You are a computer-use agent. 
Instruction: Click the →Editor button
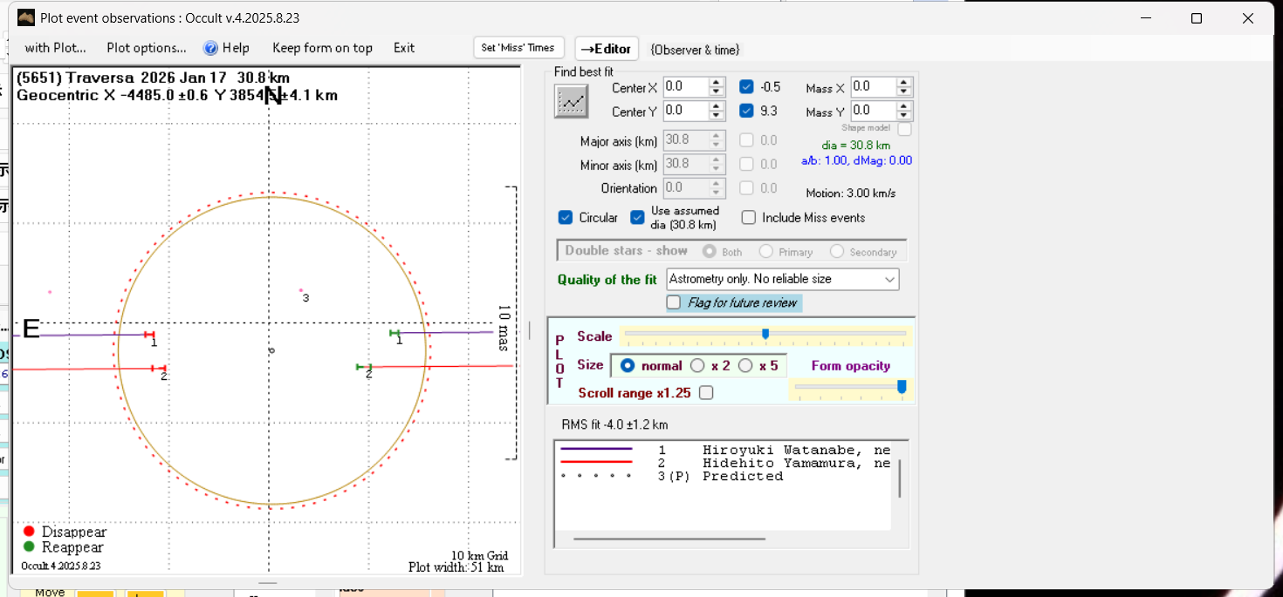(607, 49)
